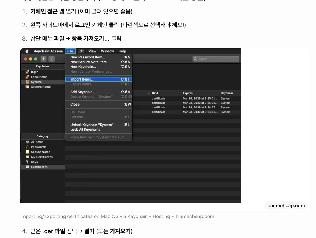Viewport: 316px width, 238px height.
Task: Choose New Keychain… menu entry
Action: (x=98, y=67)
